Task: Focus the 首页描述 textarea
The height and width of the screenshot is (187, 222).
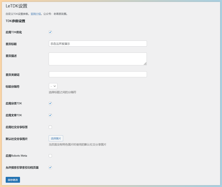Action: point(97,59)
